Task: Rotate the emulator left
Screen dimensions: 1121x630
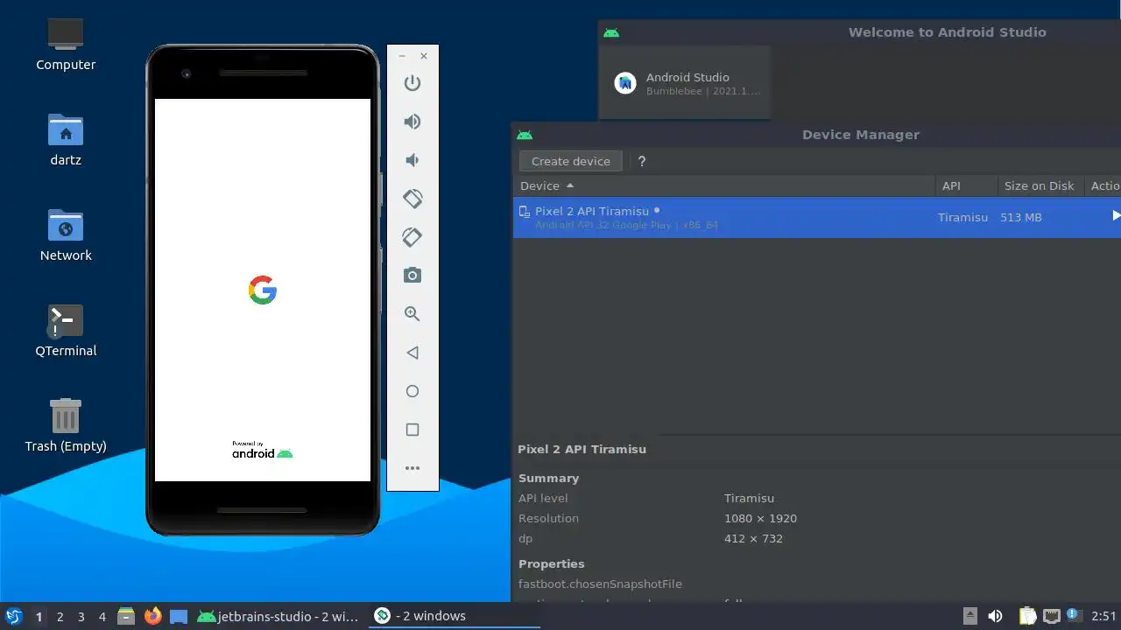Action: pos(412,199)
